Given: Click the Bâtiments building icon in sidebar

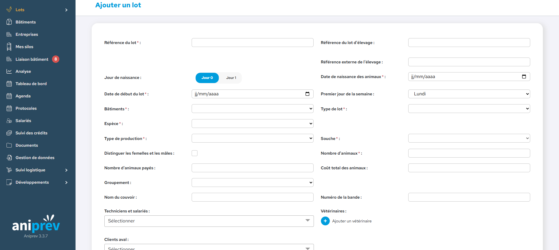Looking at the screenshot, I should pos(9,22).
